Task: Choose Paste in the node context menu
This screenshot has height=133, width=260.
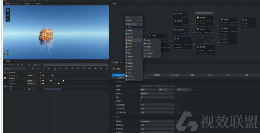Action: tap(134, 17)
